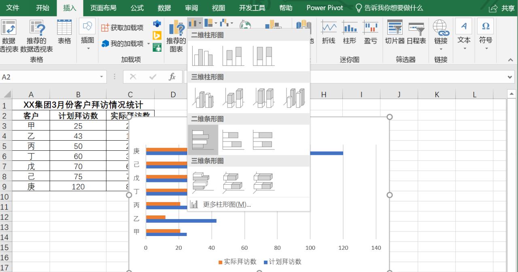Click the People Graph add-in icon
The width and height of the screenshot is (518, 272).
pyautogui.click(x=157, y=47)
